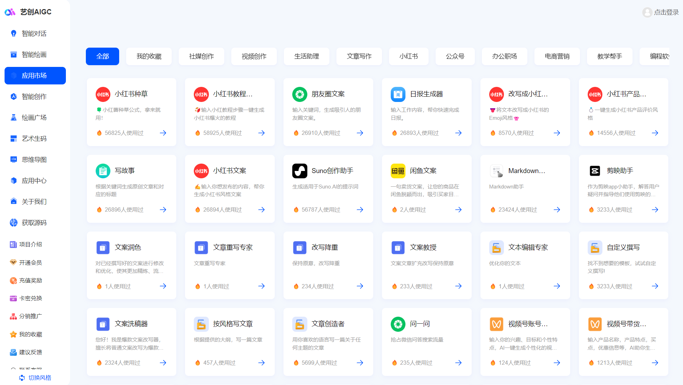Image resolution: width=683 pixels, height=385 pixels.
Task: Select the 剪映助手 app icon
Action: click(595, 171)
